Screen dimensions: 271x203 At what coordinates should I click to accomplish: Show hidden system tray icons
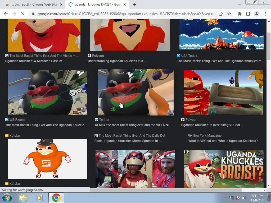(x=225, y=198)
